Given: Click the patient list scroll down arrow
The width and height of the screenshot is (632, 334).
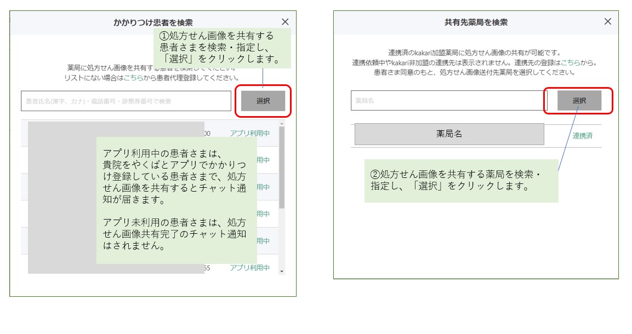Looking at the screenshot, I should pyautogui.click(x=282, y=272).
